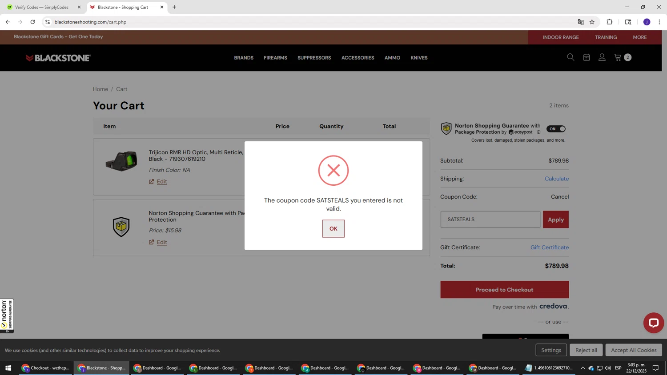This screenshot has height=375, width=667.
Task: View site information icon in address bar
Action: [48, 22]
